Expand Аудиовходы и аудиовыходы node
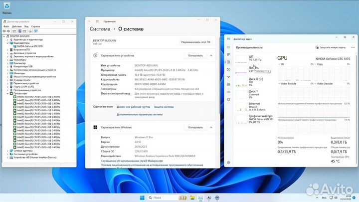 pyautogui.click(x=7, y=39)
